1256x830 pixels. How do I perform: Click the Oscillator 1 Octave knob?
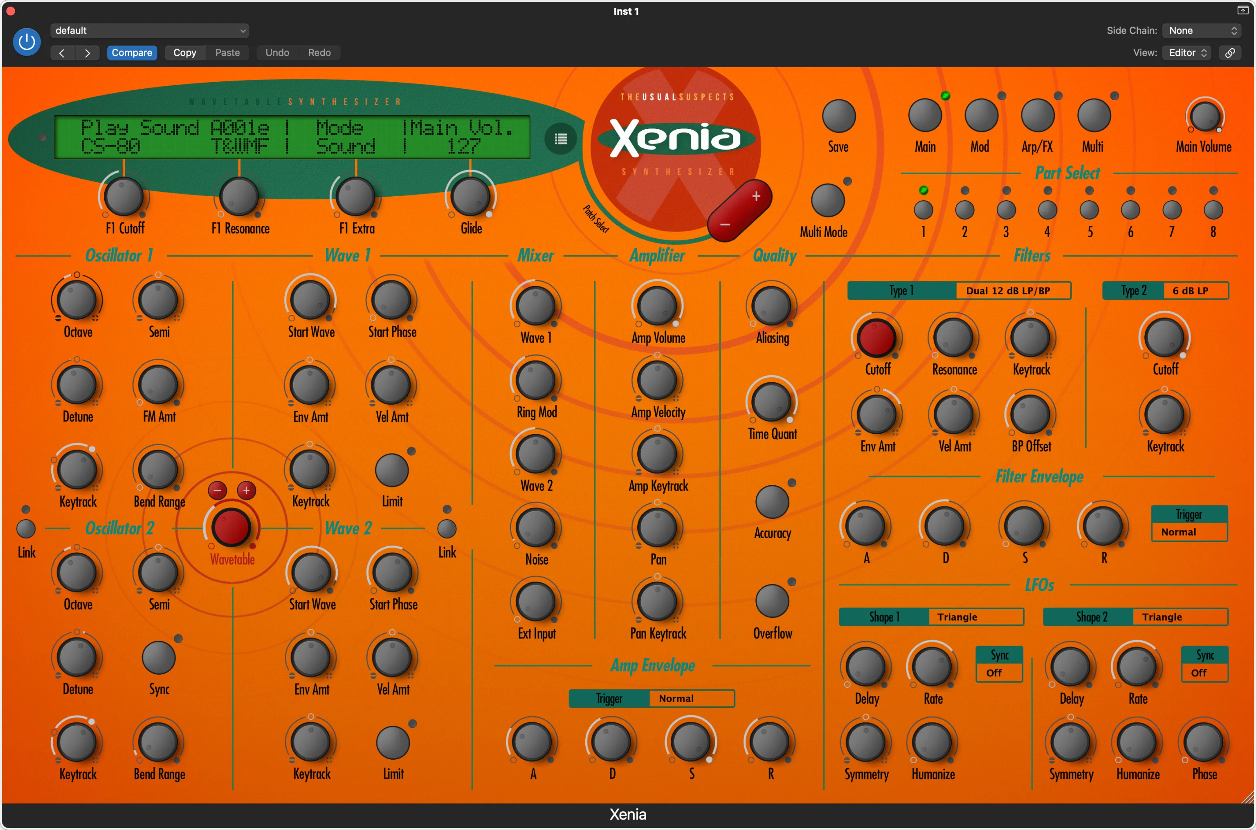point(77,300)
